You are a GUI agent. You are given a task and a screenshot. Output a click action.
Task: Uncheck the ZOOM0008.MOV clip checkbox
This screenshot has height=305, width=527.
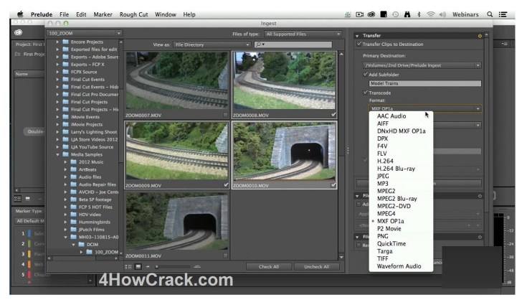[x=333, y=115]
